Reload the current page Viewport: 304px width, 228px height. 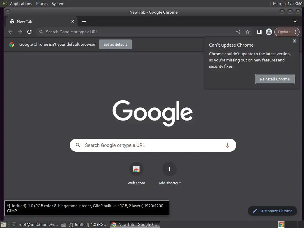coord(29,32)
